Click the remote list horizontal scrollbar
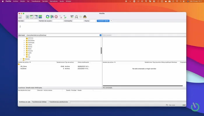The height and width of the screenshot is (116, 204). tap(143, 86)
